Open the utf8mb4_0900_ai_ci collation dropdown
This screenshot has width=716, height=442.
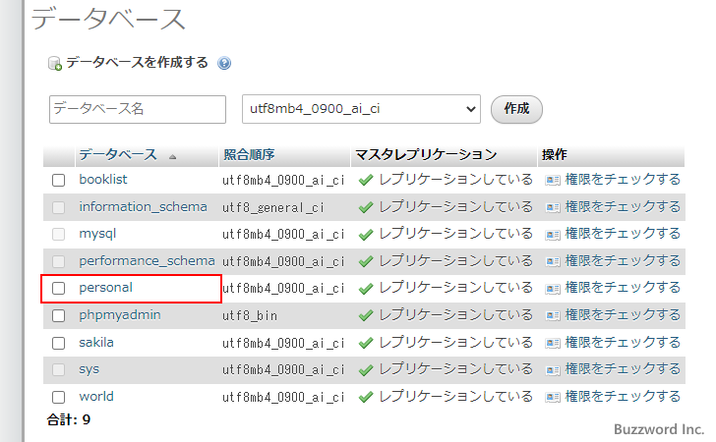pos(360,109)
